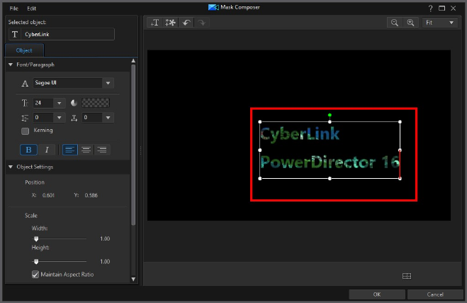The width and height of the screenshot is (467, 303).
Task: Confirm with the OK button
Action: 377,294
